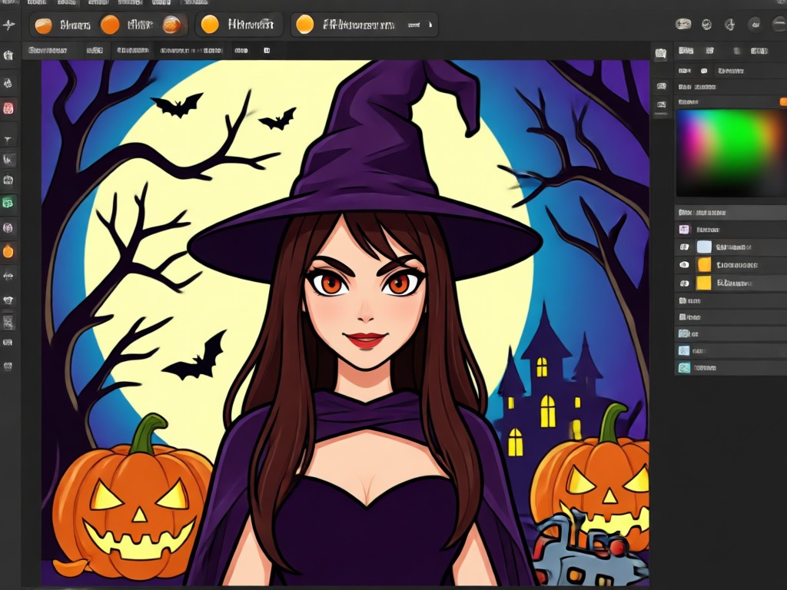Open the second tab of the right panel
This screenshot has height=590, width=787.
tap(709, 51)
